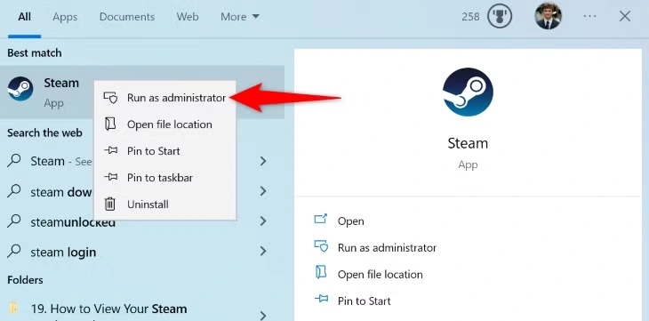This screenshot has height=321, width=649.
Task: Choose Open file location in context menu
Action: click(165, 124)
